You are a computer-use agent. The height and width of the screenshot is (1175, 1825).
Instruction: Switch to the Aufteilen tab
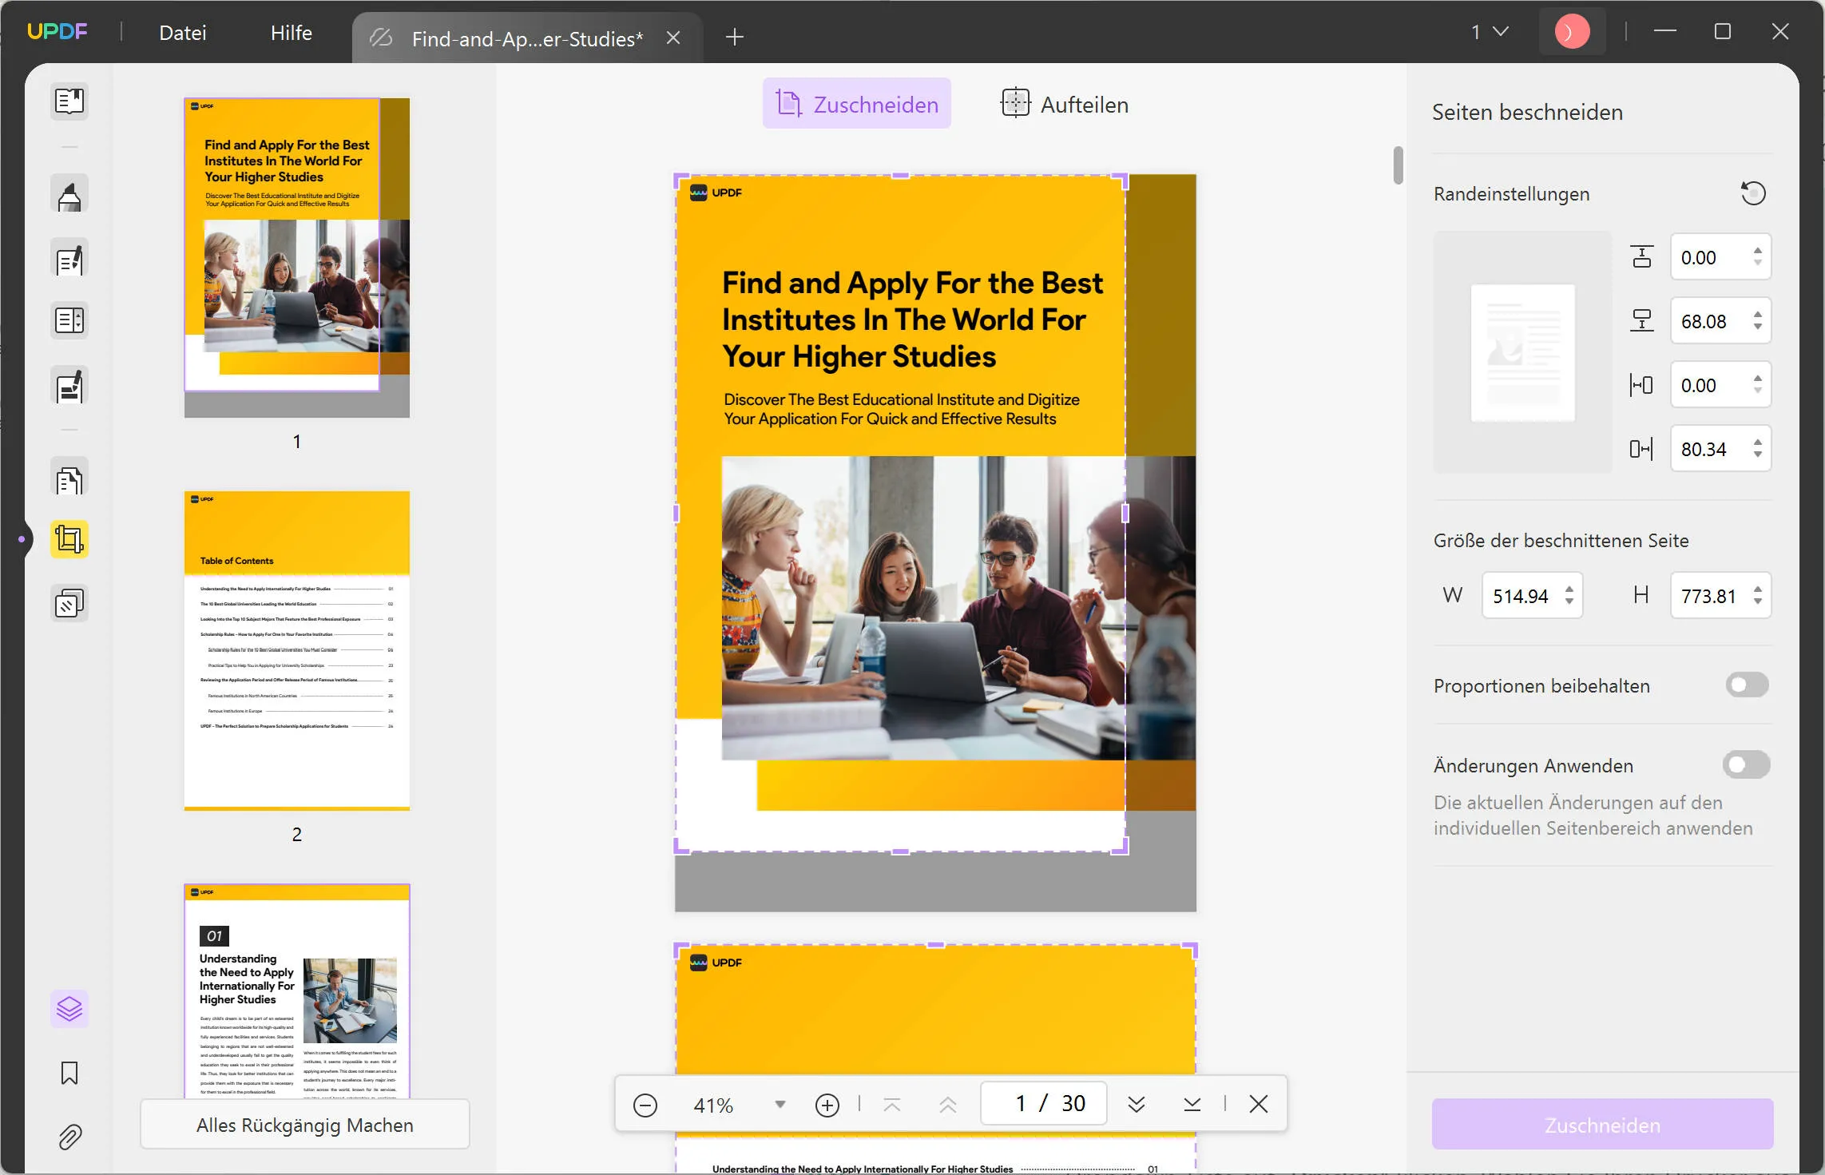point(1065,104)
